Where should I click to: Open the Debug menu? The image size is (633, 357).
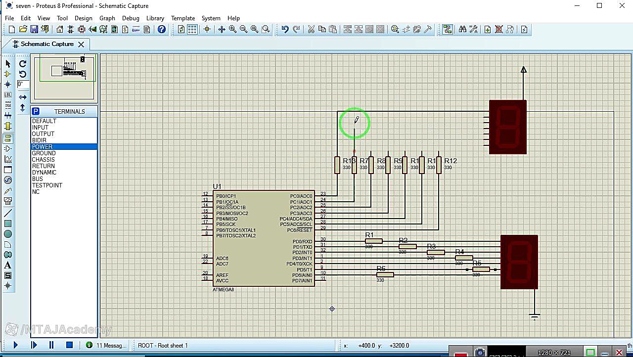click(x=131, y=18)
